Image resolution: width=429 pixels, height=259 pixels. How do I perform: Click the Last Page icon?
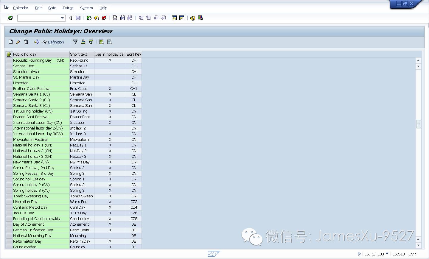163,18
